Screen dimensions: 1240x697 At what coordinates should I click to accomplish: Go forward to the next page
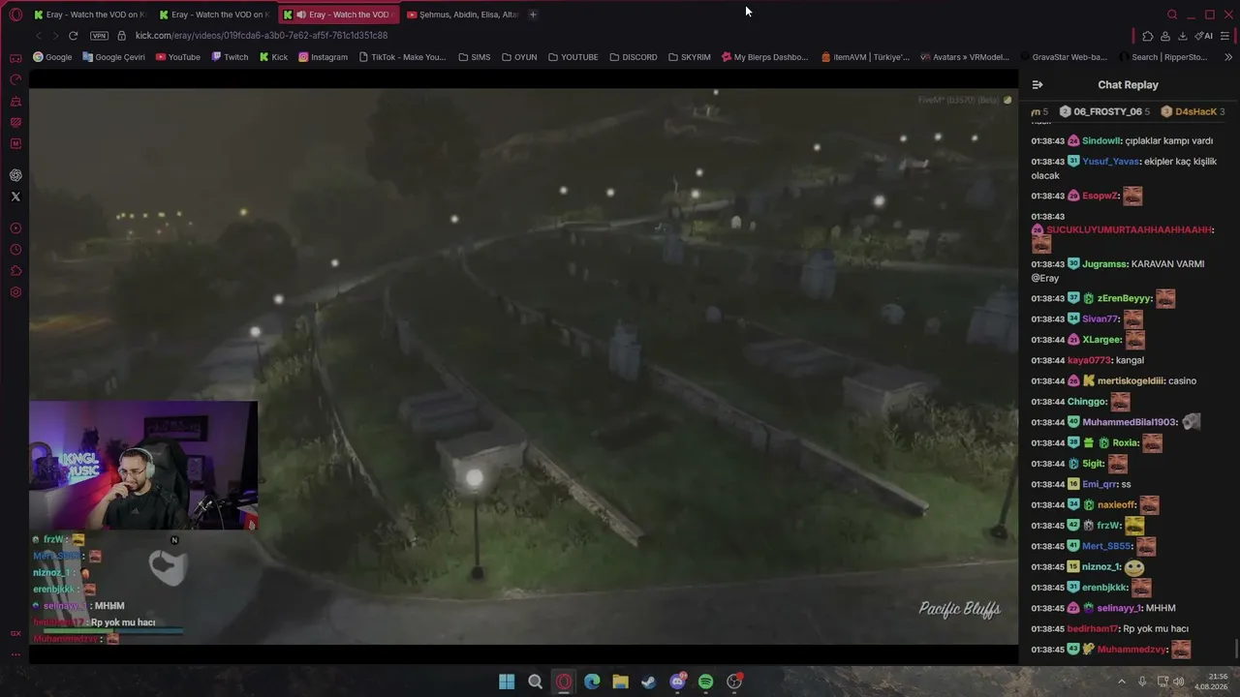click(55, 36)
